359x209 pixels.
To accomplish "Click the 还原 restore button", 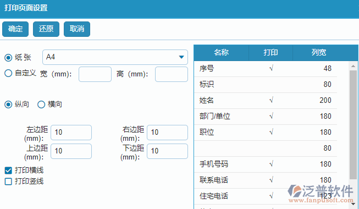I will tap(46, 29).
